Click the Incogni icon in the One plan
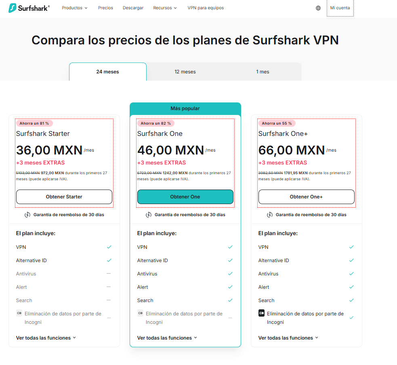 click(x=140, y=313)
